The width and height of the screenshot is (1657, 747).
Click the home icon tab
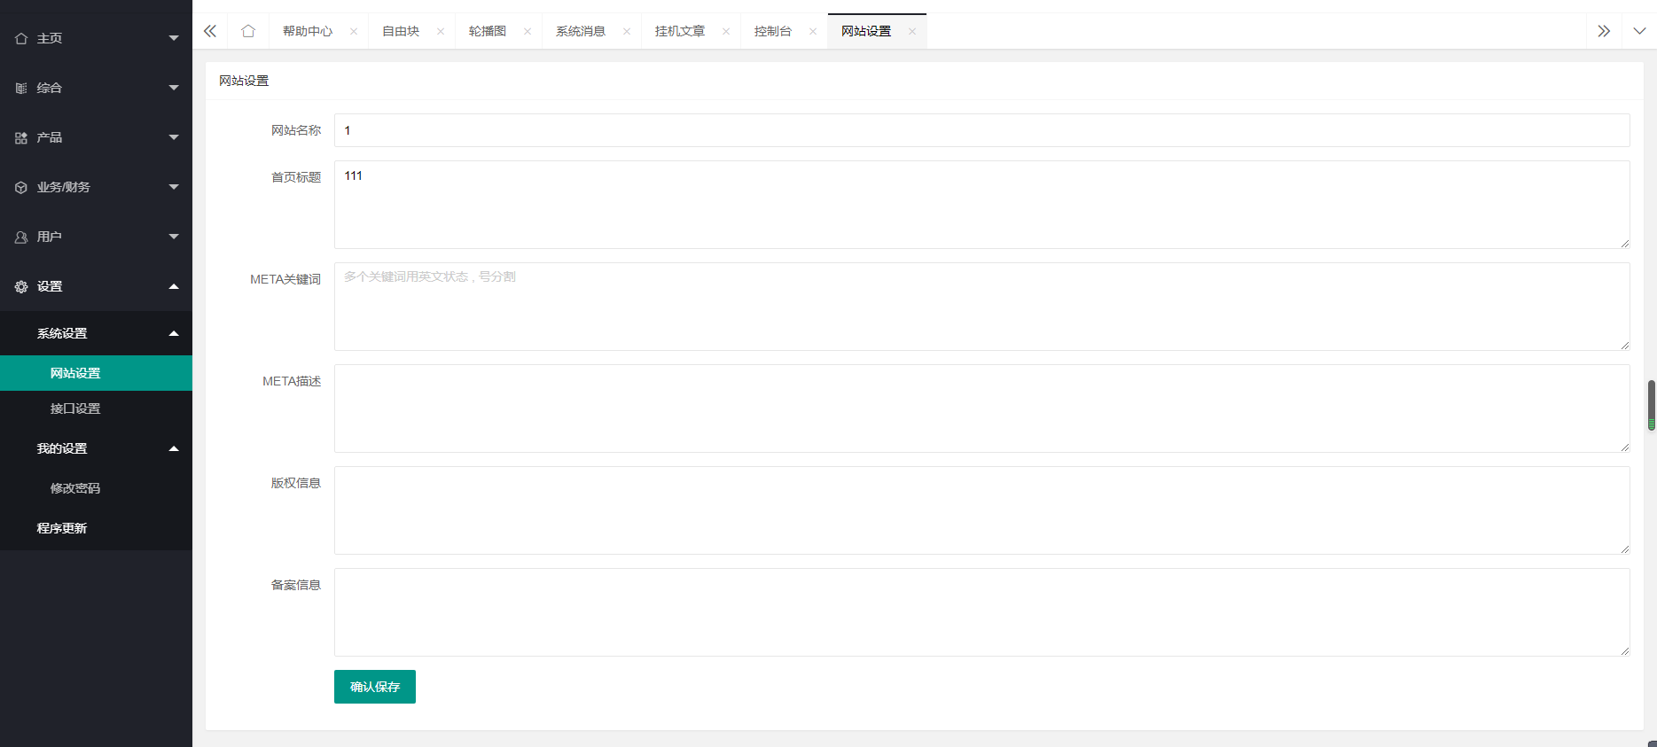pyautogui.click(x=248, y=31)
